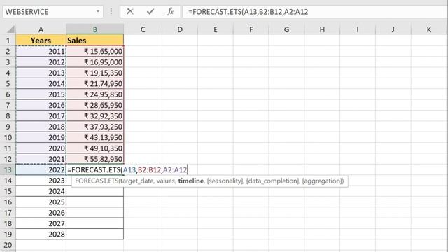Image resolution: width=448 pixels, height=252 pixels.
Task: Select column E header
Action: [x=215, y=29]
